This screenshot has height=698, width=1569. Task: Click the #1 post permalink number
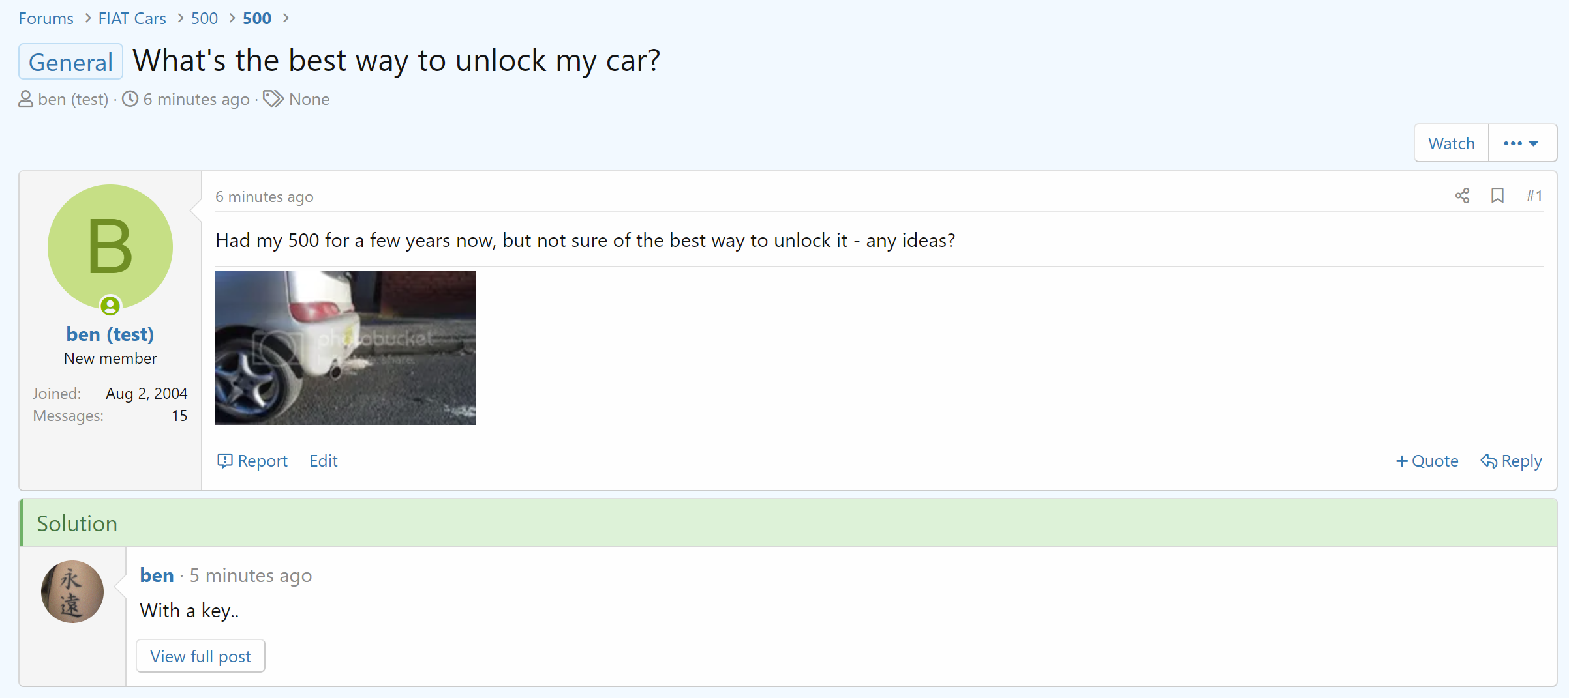(1534, 196)
